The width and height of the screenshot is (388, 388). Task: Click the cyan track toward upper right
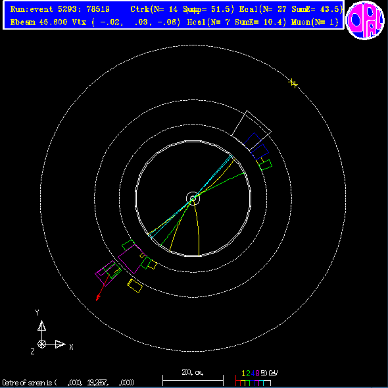212,177
